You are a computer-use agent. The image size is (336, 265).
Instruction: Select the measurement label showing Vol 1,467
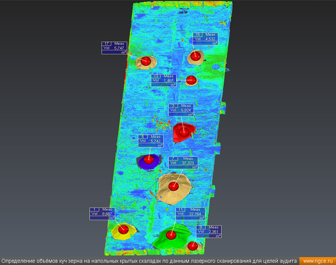pyautogui.click(x=164, y=81)
